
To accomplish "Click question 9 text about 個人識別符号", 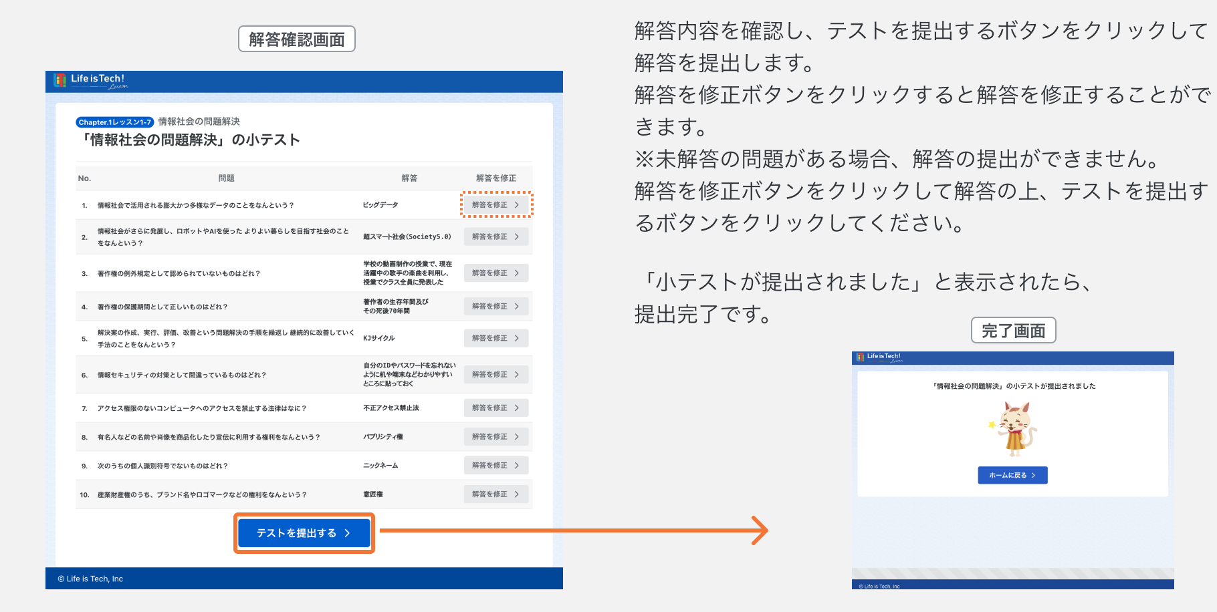I will (162, 466).
